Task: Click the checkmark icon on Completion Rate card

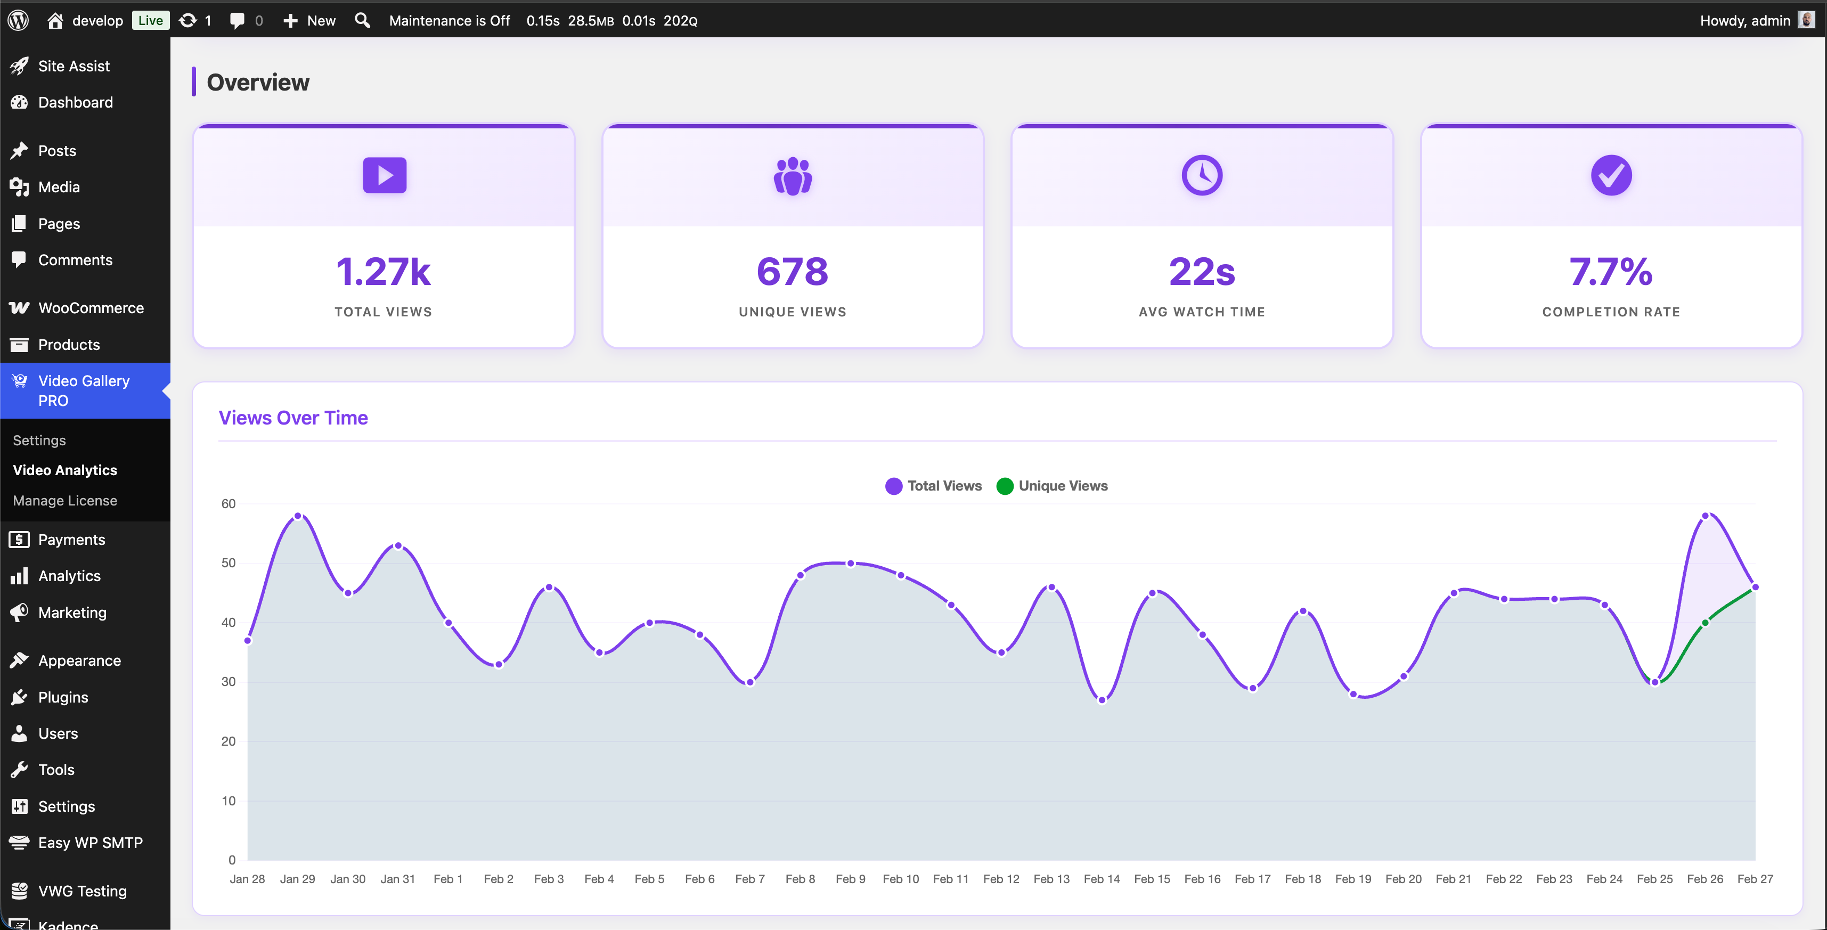Action: pyautogui.click(x=1611, y=175)
